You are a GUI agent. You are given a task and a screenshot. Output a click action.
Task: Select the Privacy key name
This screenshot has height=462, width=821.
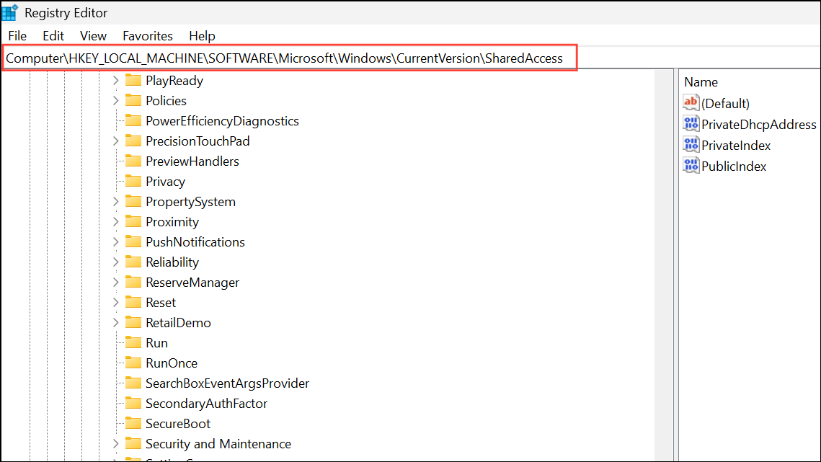pyautogui.click(x=166, y=181)
